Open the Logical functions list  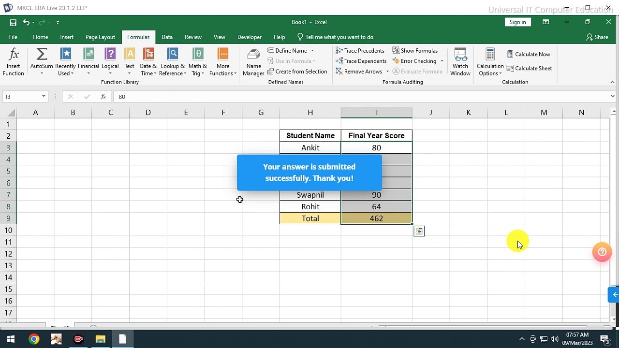[x=110, y=62]
